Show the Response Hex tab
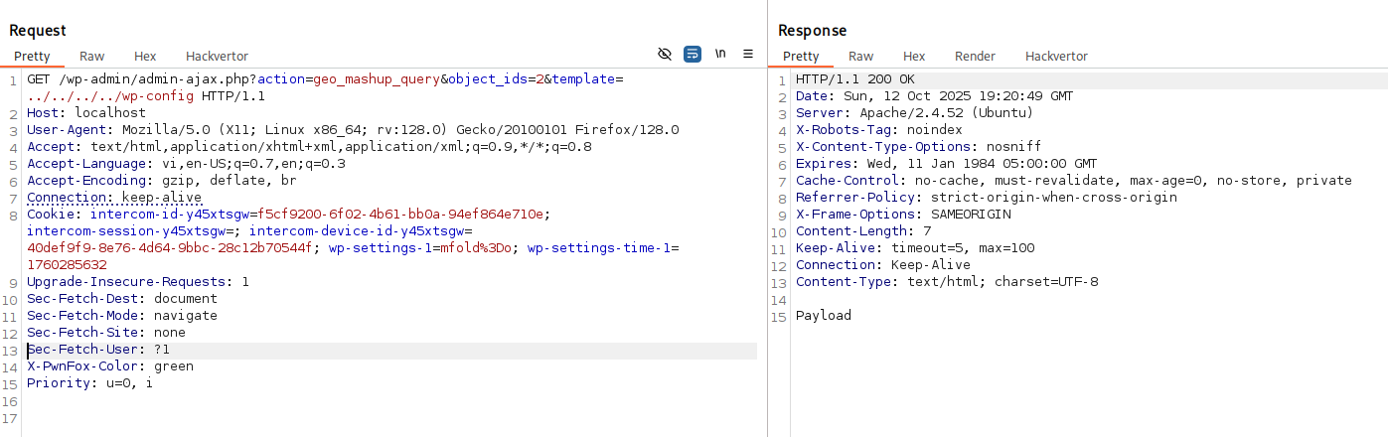Viewport: 1388px width, 437px height. [x=914, y=57]
